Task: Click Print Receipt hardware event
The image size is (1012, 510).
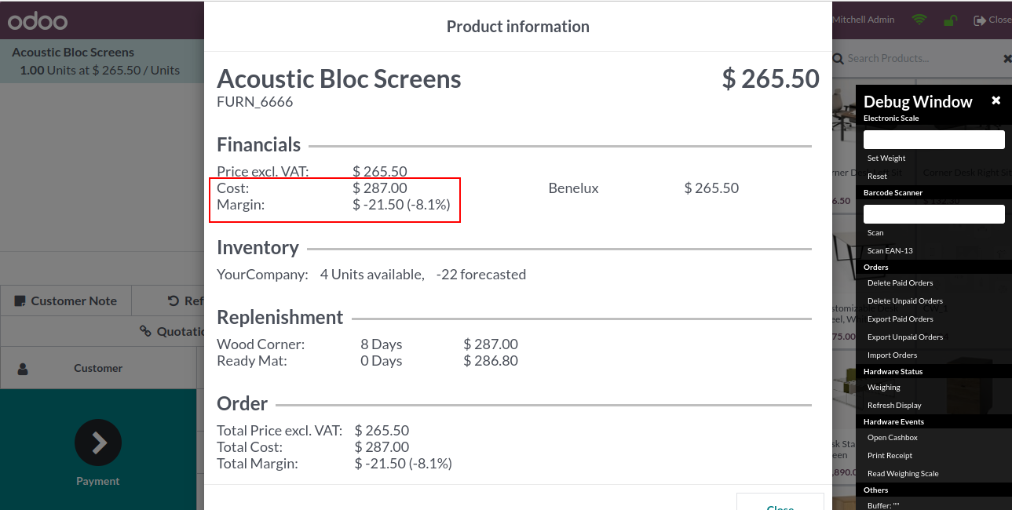Action: tap(890, 455)
